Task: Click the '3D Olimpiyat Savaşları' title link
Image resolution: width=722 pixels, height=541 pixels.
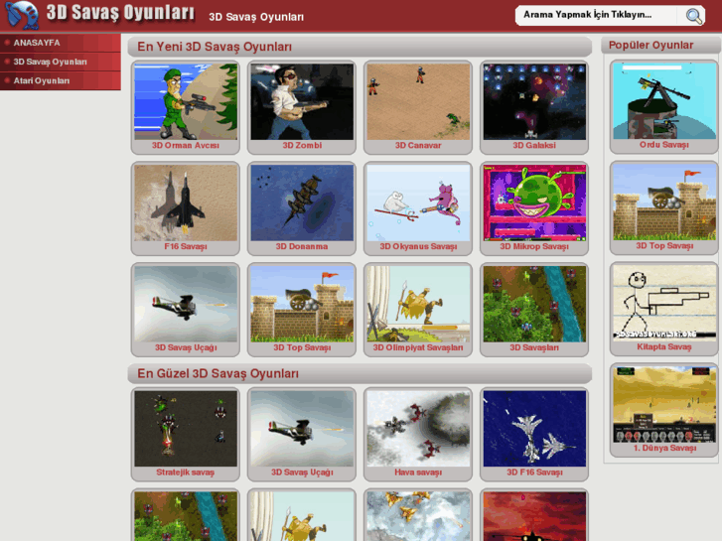Action: [x=418, y=347]
